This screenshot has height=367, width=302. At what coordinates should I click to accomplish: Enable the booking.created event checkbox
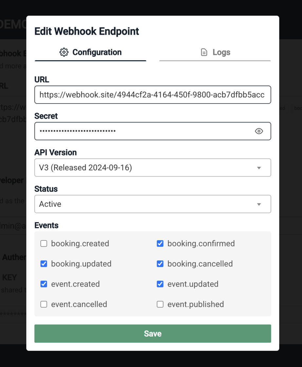pyautogui.click(x=44, y=243)
